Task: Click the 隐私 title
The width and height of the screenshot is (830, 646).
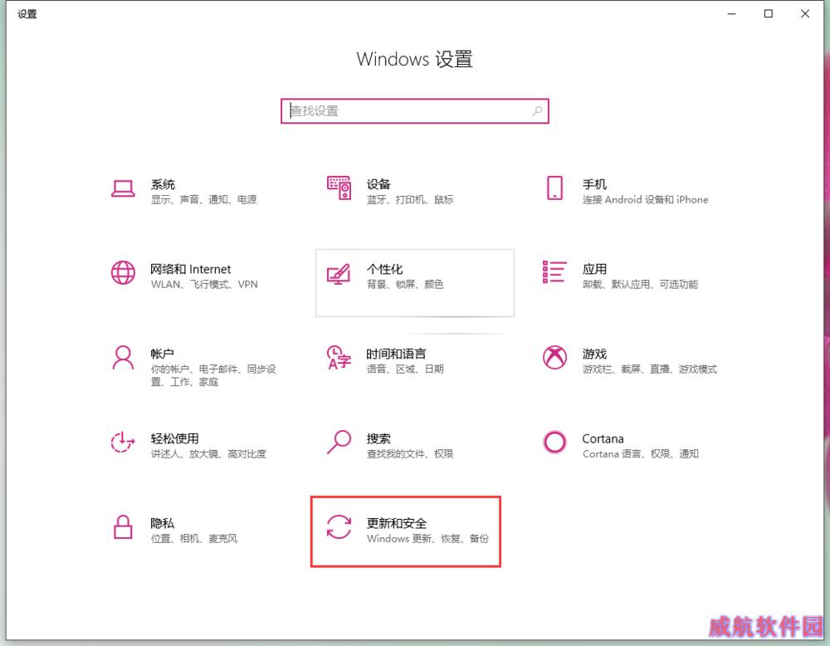Action: 162,523
